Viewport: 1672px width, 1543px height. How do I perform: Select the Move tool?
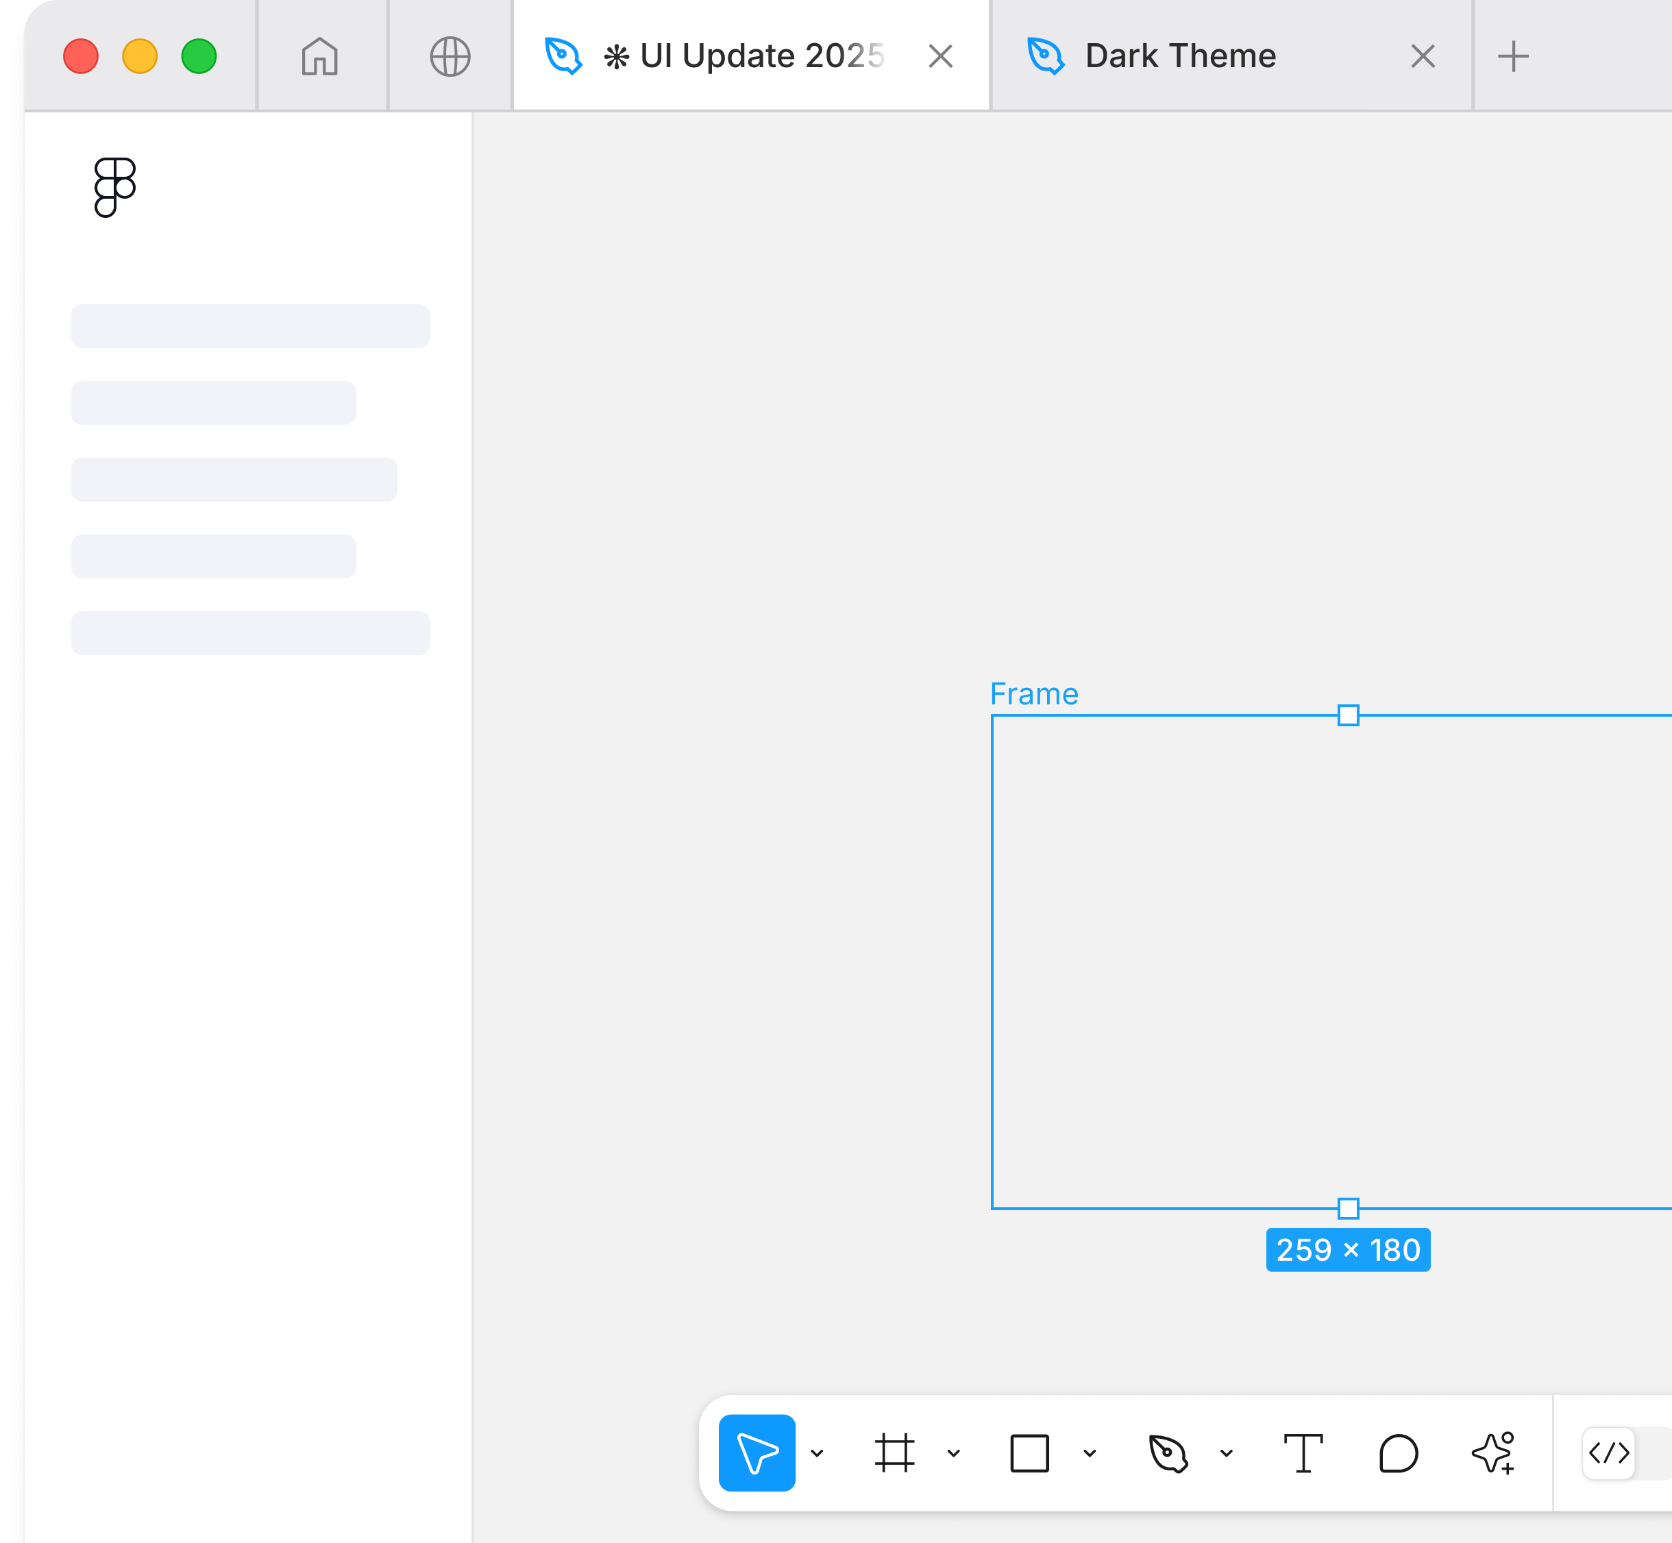click(x=756, y=1453)
